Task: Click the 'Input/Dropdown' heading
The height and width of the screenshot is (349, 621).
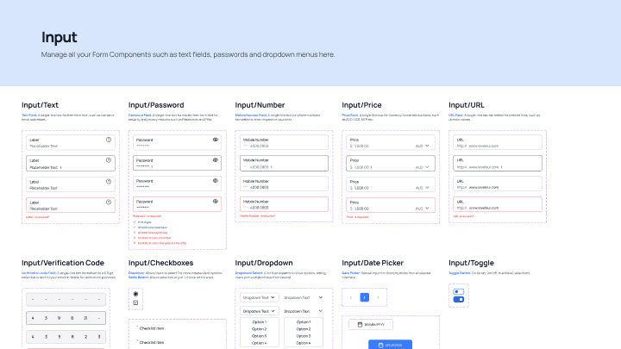Action: 264,263
